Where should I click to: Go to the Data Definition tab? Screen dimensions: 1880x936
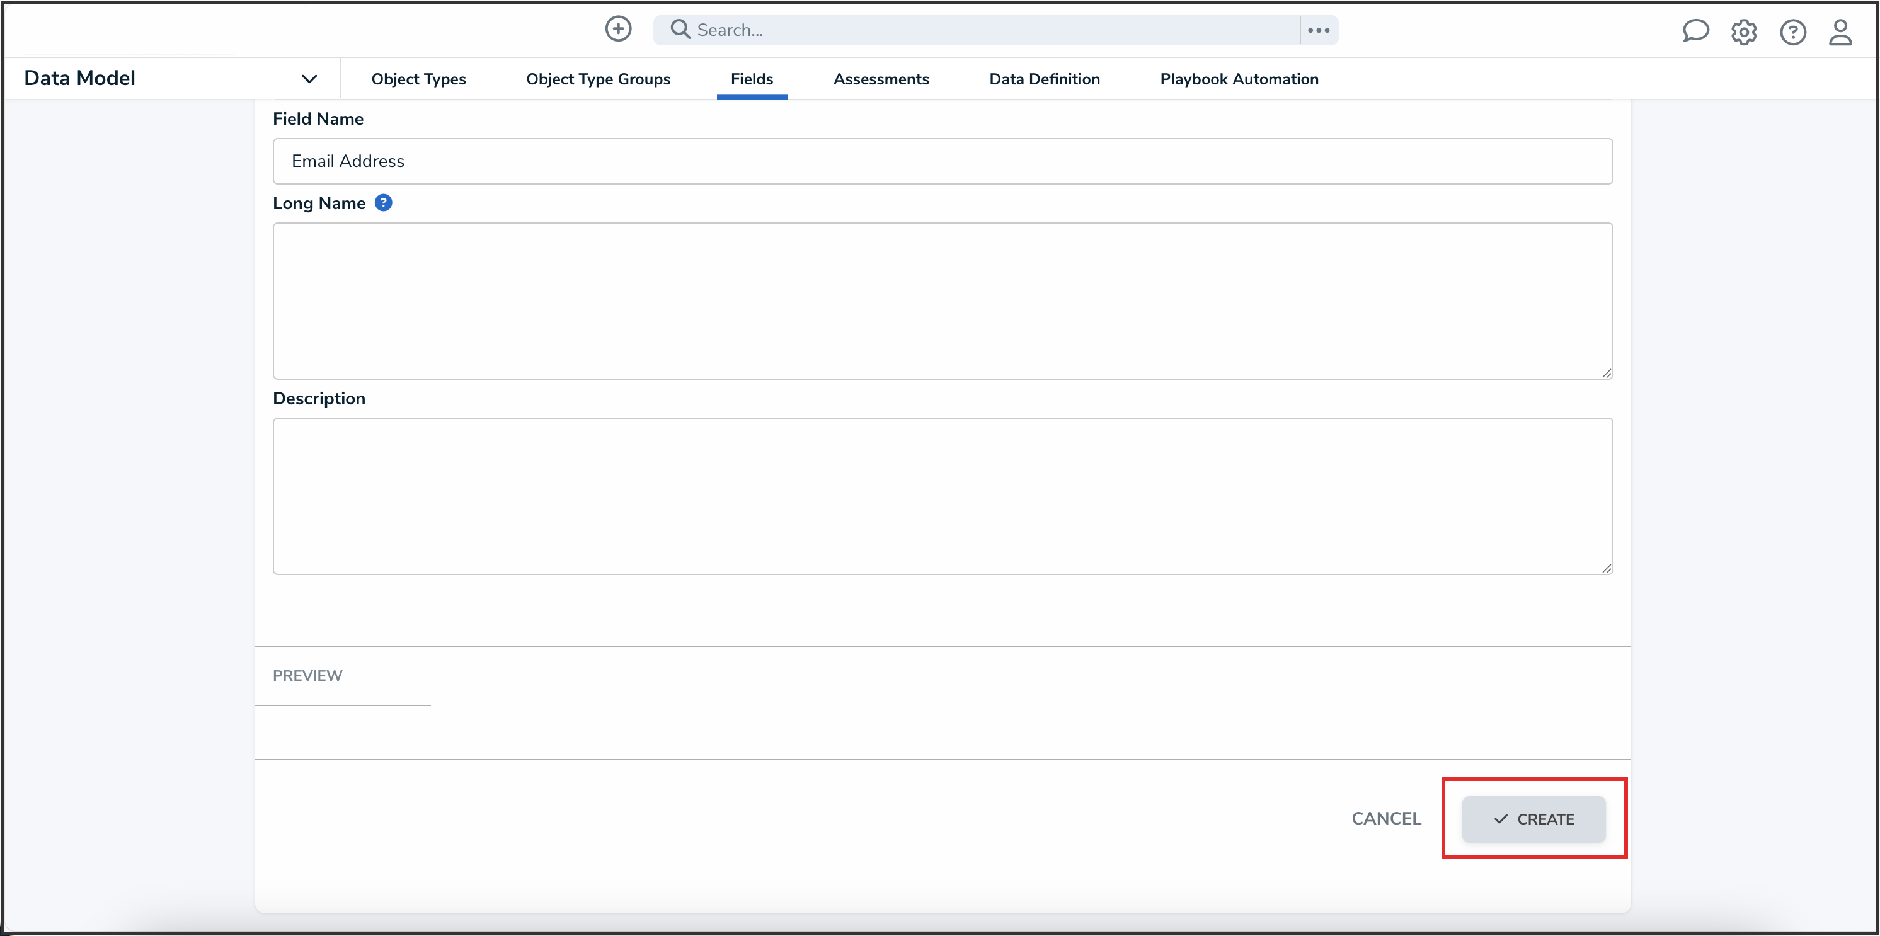[x=1043, y=79]
